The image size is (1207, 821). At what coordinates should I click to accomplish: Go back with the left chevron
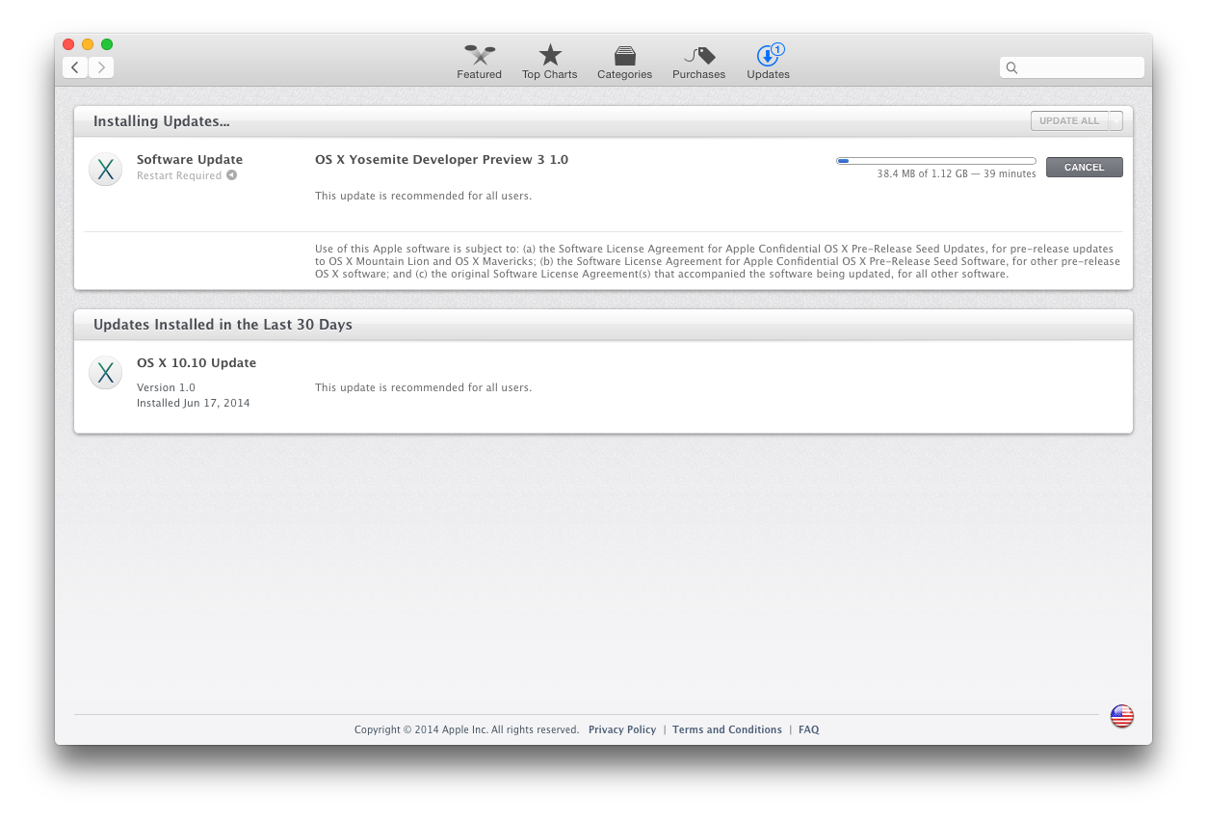pos(75,67)
